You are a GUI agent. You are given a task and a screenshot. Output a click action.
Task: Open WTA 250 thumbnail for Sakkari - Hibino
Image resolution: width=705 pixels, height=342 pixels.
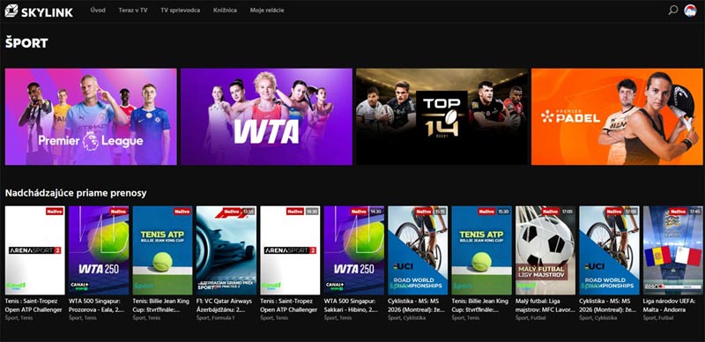tap(354, 250)
